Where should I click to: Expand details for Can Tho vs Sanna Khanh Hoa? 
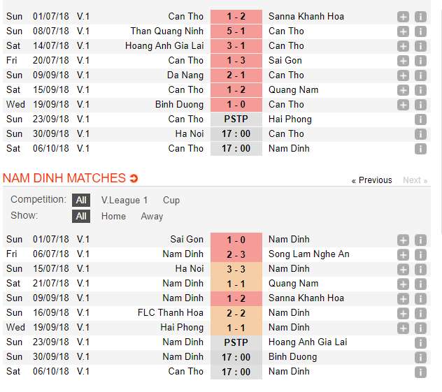[403, 16]
